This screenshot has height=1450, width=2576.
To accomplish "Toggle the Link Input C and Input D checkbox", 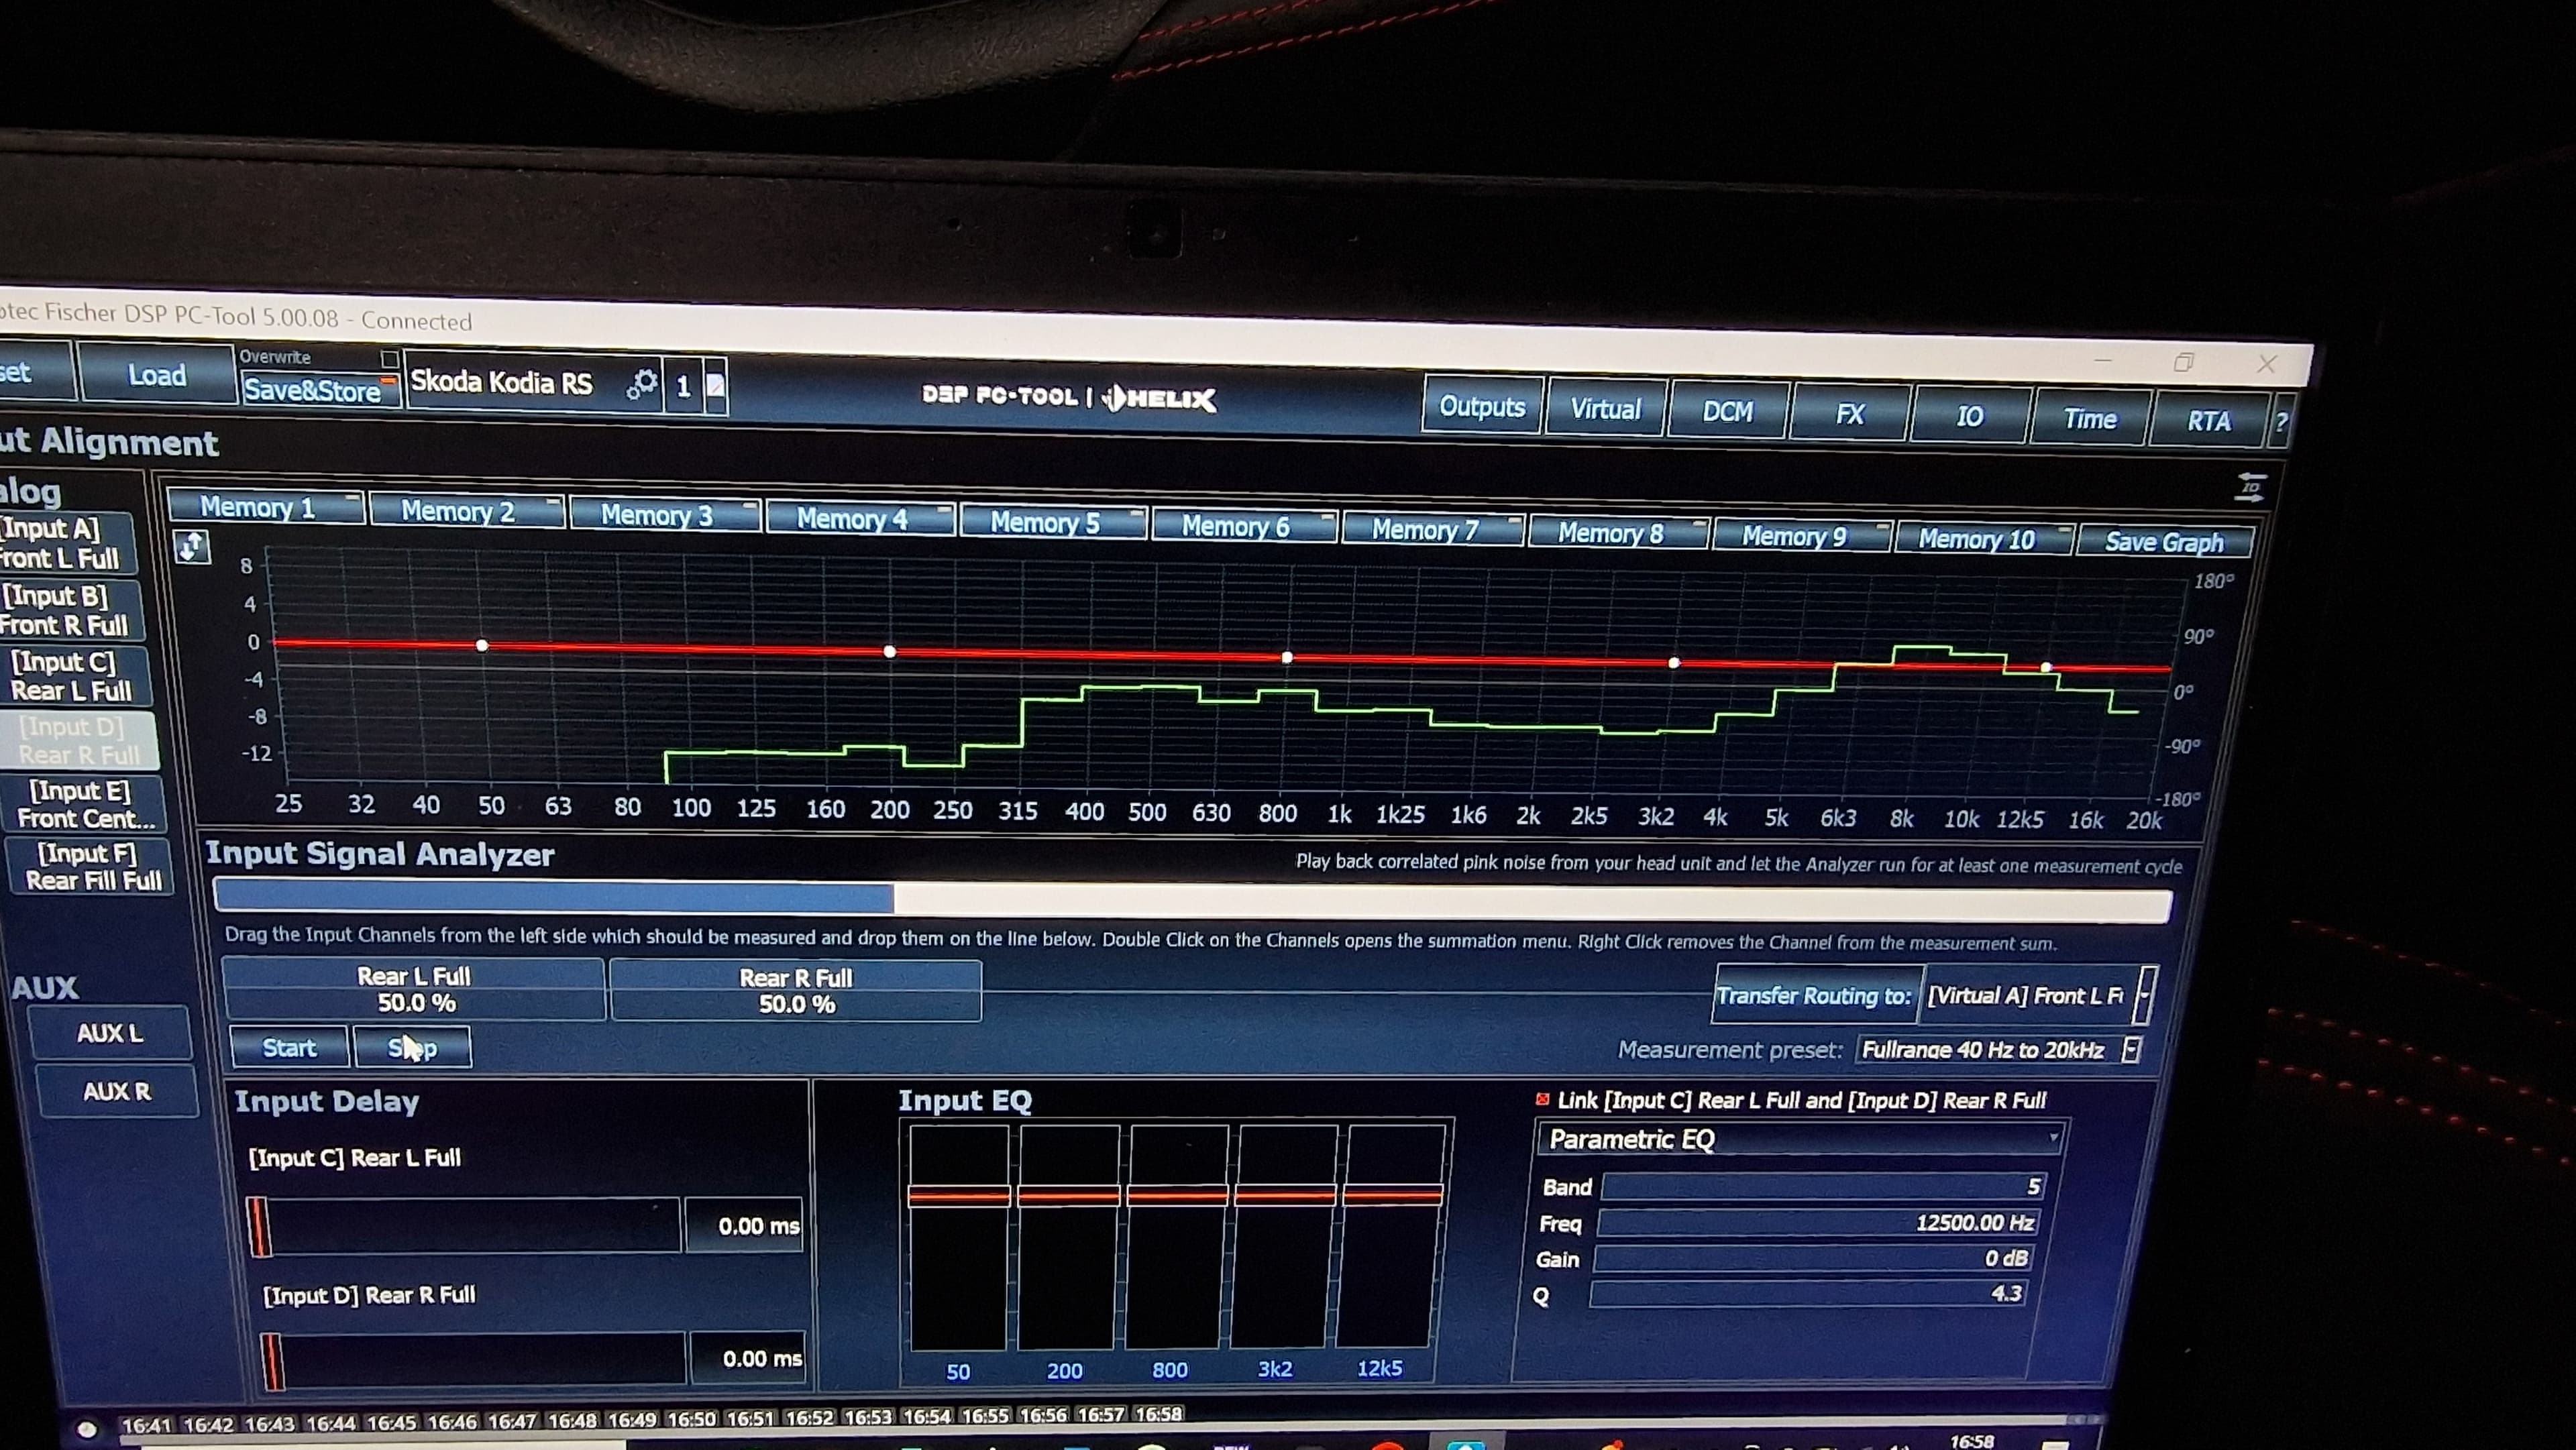I will (x=1542, y=1099).
